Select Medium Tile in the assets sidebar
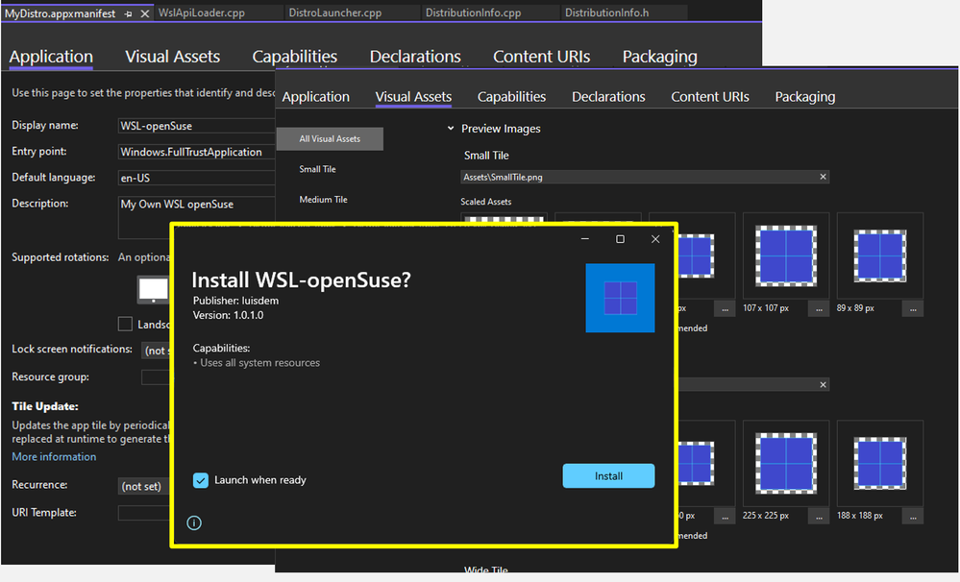This screenshot has height=582, width=960. [323, 200]
